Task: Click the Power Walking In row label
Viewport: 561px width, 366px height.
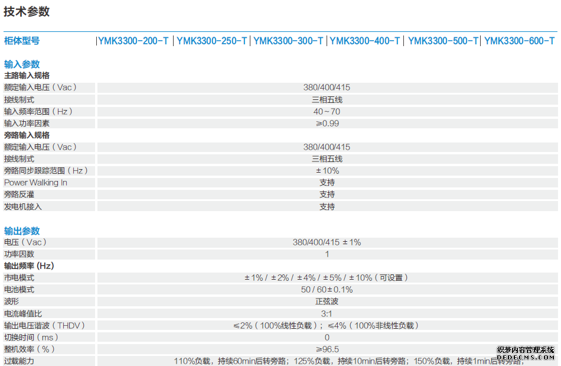Action: (x=35, y=183)
